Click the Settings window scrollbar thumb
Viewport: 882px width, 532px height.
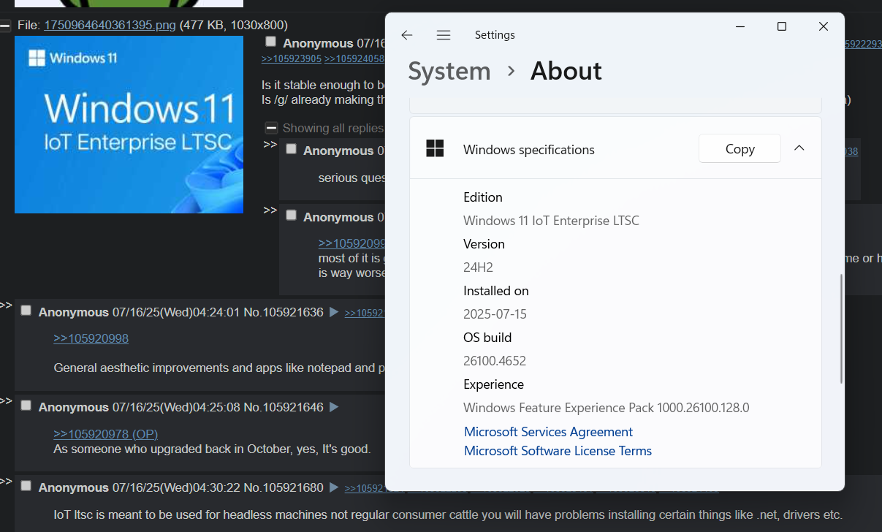click(x=841, y=329)
